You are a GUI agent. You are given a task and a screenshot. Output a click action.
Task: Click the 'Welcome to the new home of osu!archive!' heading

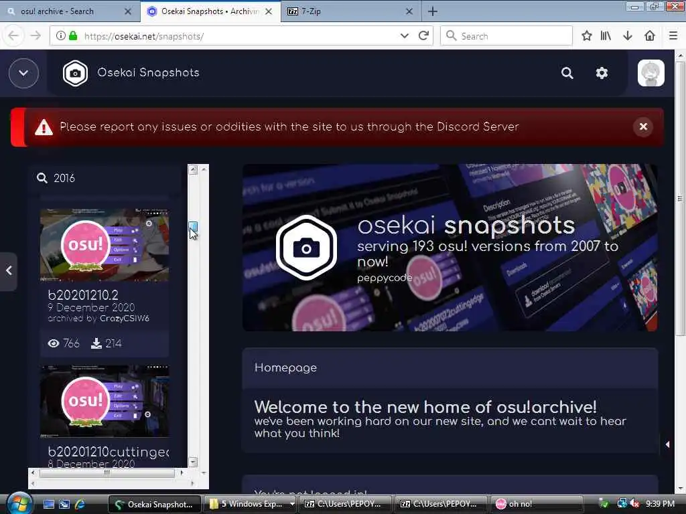(425, 407)
